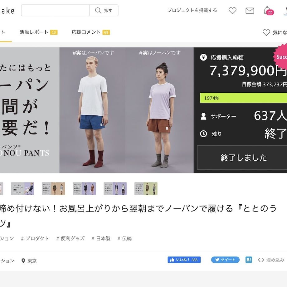Image resolution: width=287 pixels, height=287 pixels.
Task: Select thumbnail with green background
Action: (x=146, y=188)
